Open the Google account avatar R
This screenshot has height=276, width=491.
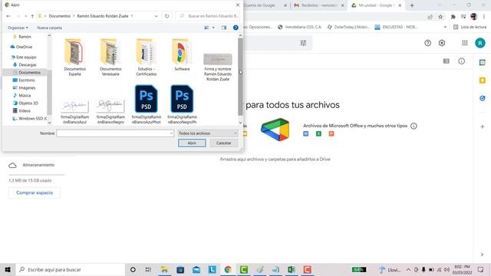click(x=480, y=43)
